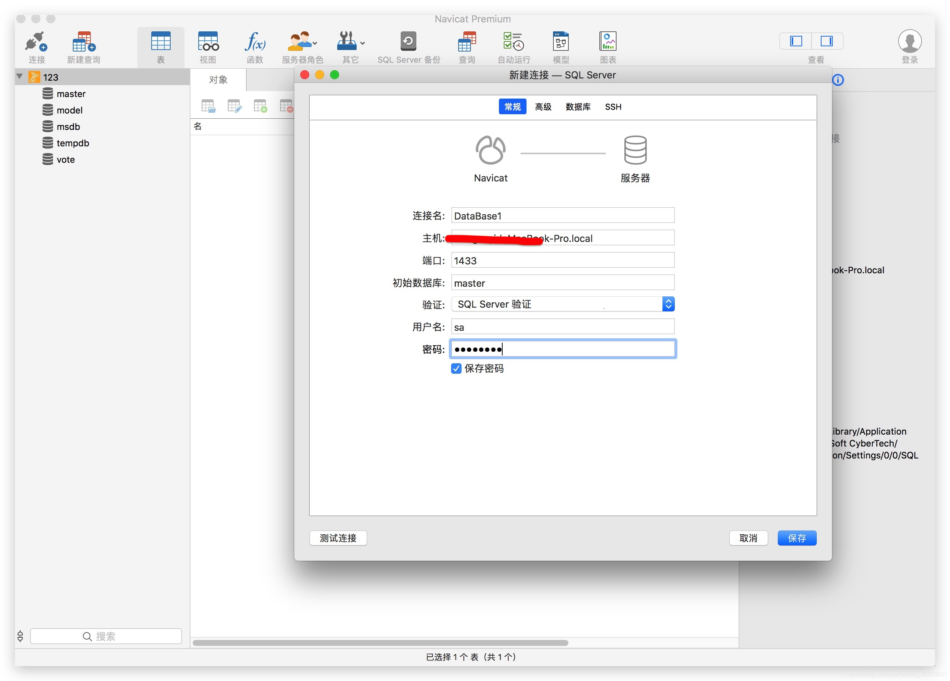Toggle the left sidebar view button
The width and height of the screenshot is (950, 681).
[x=796, y=41]
